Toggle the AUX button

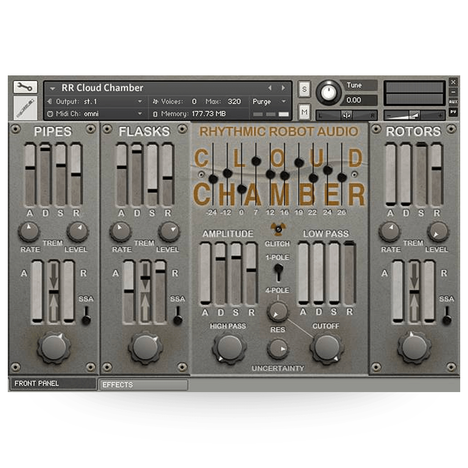tap(453, 102)
